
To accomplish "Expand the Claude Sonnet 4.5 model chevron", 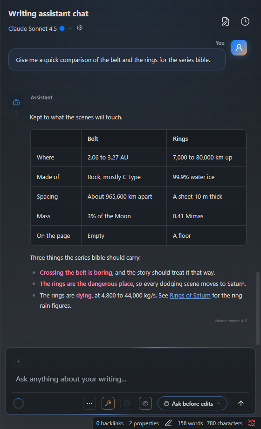I will click(x=70, y=28).
